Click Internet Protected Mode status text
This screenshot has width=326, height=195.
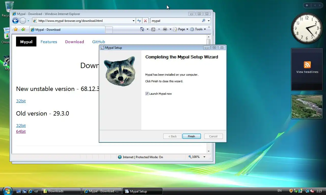(143, 157)
